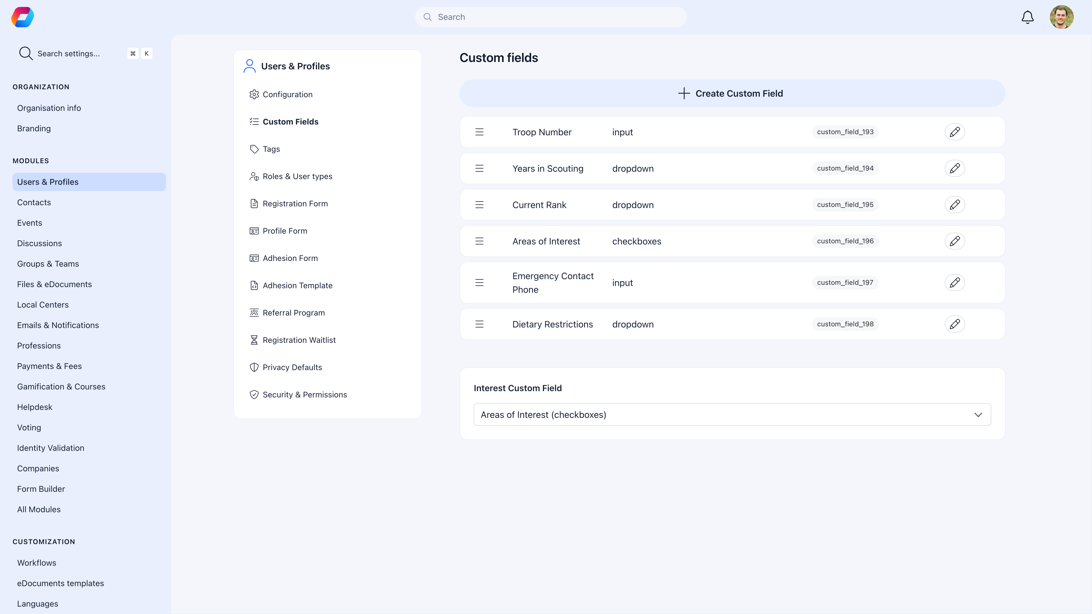1092x614 pixels.
Task: Open the edit pencil icon for Troop Number
Action: [955, 132]
